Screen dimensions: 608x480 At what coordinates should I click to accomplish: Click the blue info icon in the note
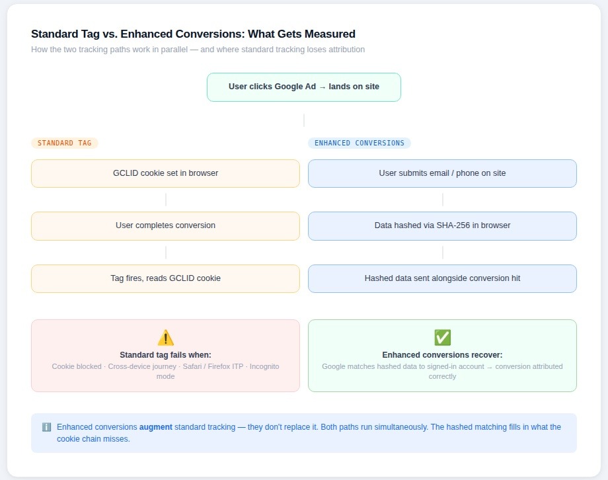pyautogui.click(x=46, y=427)
